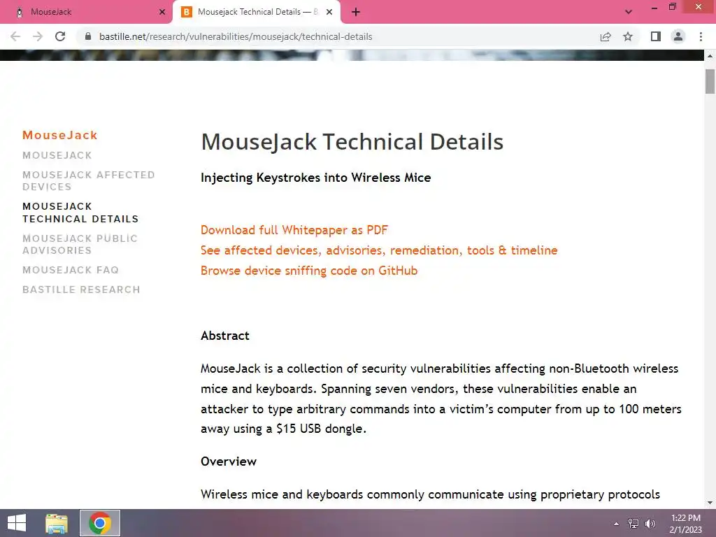Screen dimensions: 716x537
Task: Reload the Bastille page
Action: pyautogui.click(x=60, y=36)
